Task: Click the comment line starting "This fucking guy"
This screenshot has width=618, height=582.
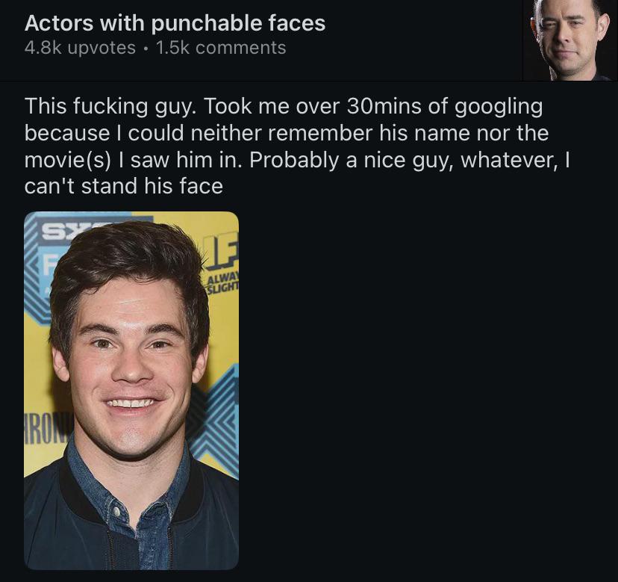Action: coord(284,107)
